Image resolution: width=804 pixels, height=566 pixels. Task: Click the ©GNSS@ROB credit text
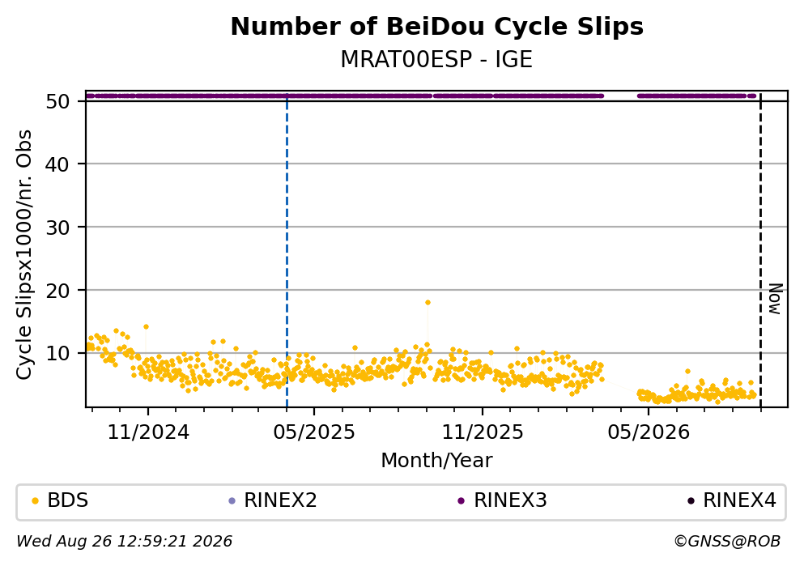(x=727, y=542)
